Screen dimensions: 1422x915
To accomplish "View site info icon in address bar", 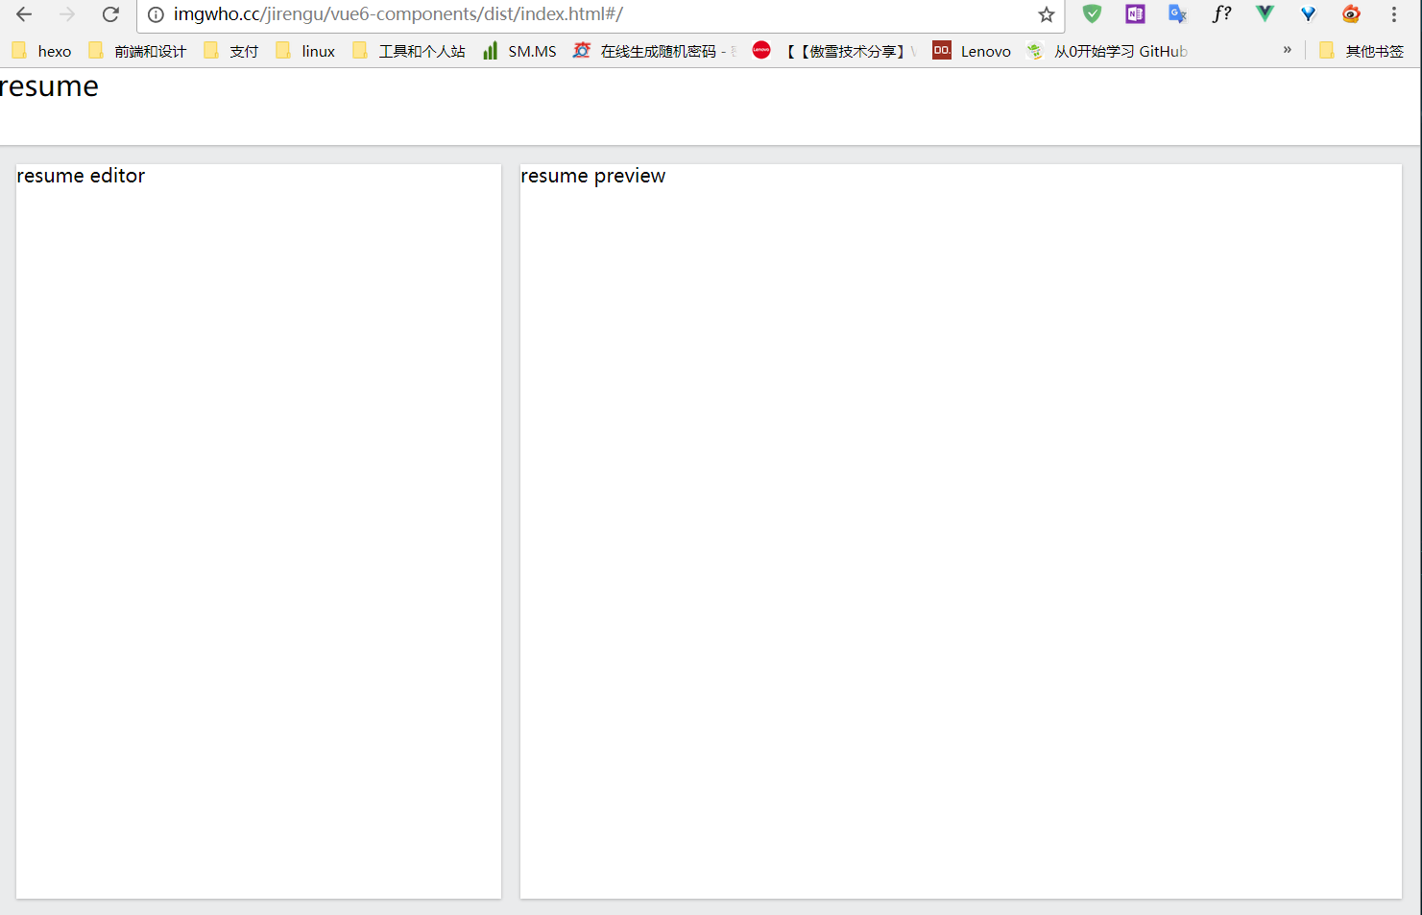I will (156, 14).
